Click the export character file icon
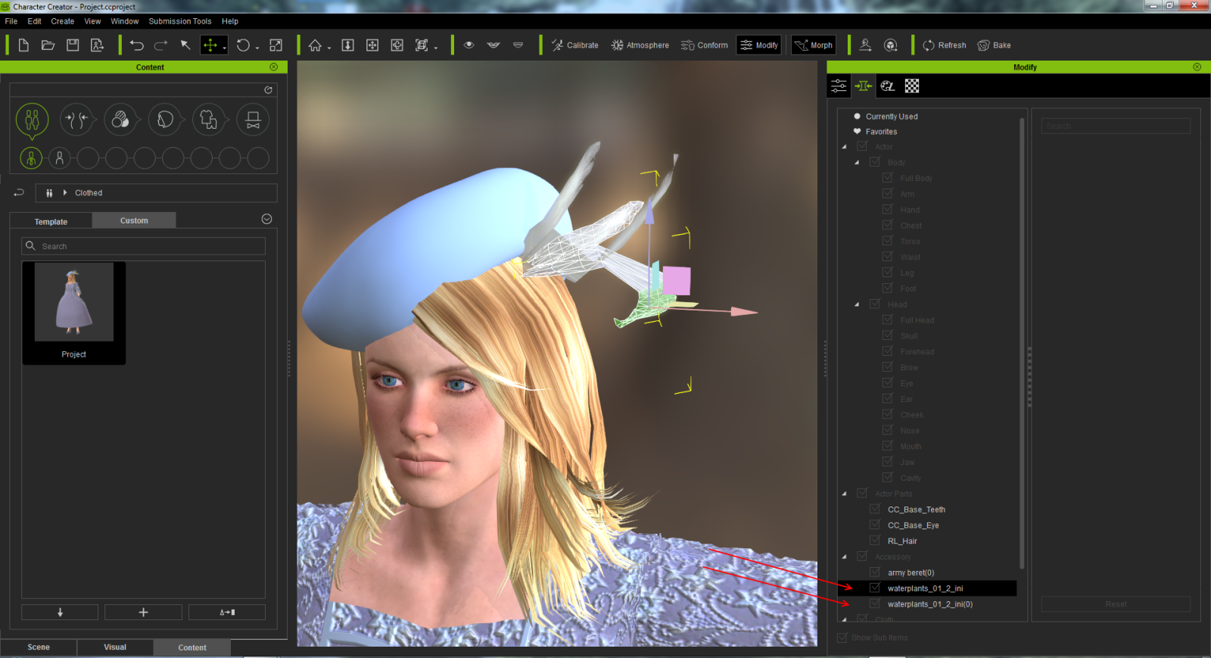 tap(97, 45)
